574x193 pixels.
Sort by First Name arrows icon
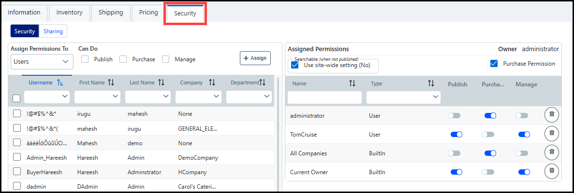[111, 83]
